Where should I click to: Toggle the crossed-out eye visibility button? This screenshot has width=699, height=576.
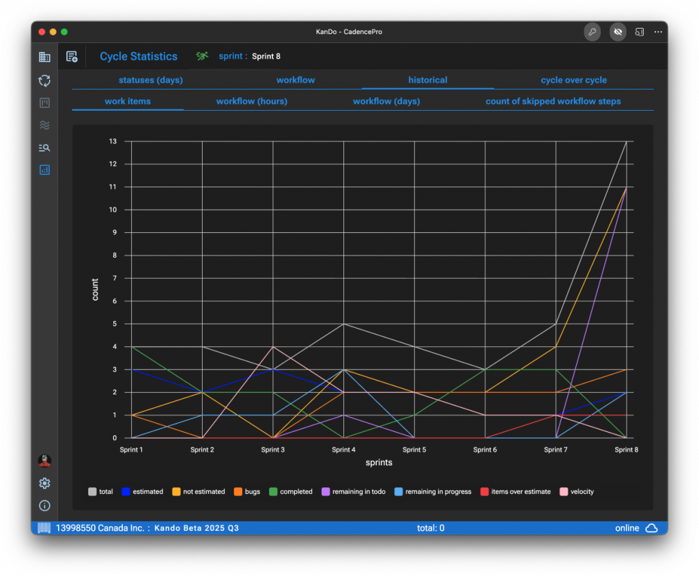618,32
